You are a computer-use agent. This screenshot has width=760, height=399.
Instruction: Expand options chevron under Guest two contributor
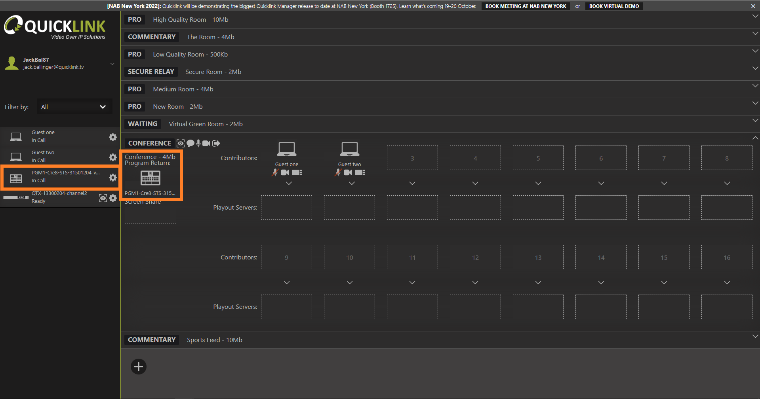[352, 183]
